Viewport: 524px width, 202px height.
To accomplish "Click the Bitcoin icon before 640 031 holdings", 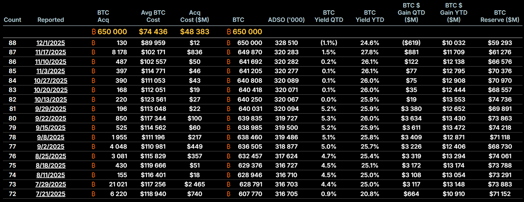I will (229, 109).
